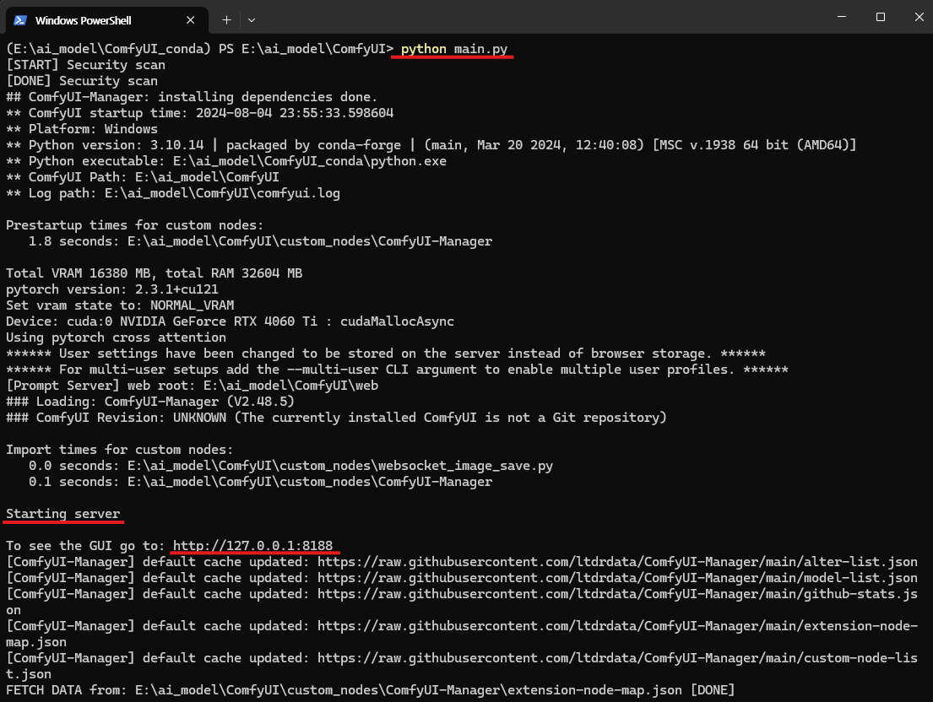Click the Python executable path line
Viewport: 933px width, 702px height.
(x=226, y=161)
